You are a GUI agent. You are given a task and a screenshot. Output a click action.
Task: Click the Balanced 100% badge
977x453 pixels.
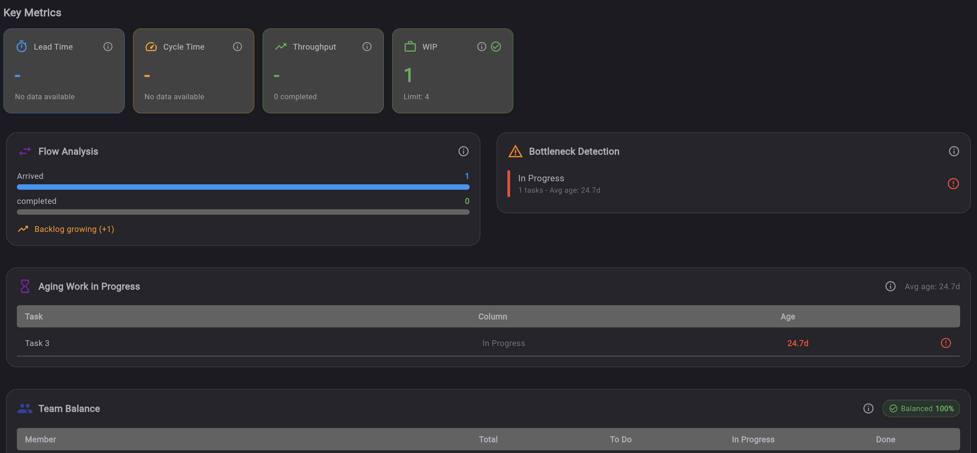921,408
